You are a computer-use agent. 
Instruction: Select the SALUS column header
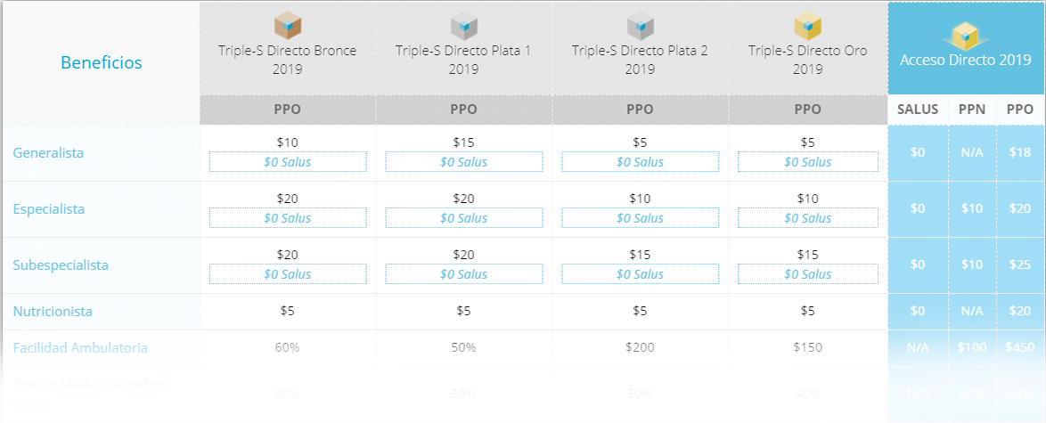[917, 110]
